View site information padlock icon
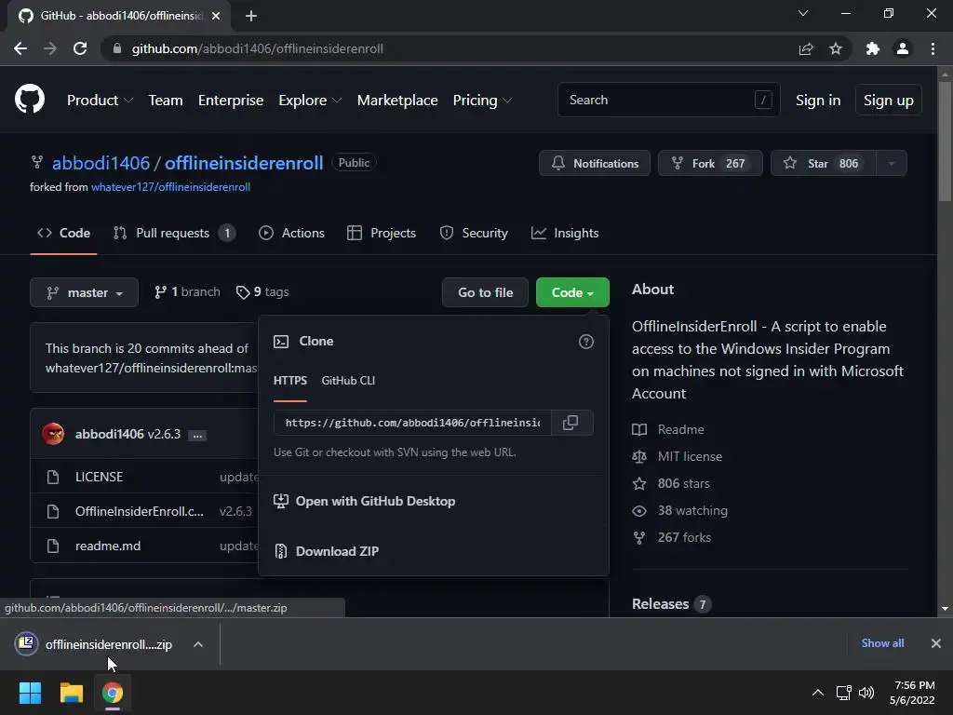Viewport: 953px width, 715px height. (117, 48)
